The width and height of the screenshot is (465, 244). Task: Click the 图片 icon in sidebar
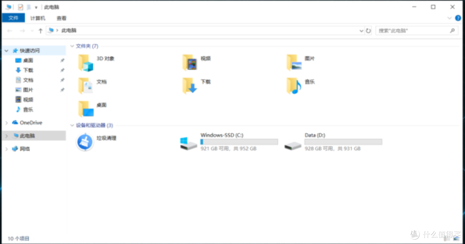(x=18, y=90)
